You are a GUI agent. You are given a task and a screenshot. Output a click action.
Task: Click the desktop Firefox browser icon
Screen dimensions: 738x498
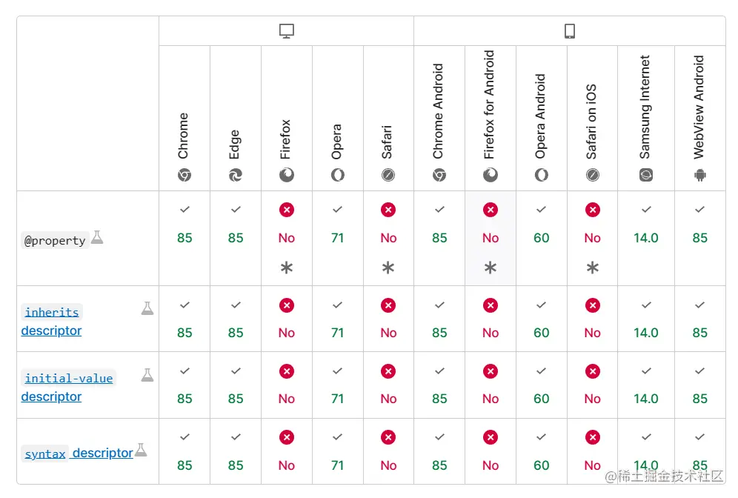287,176
